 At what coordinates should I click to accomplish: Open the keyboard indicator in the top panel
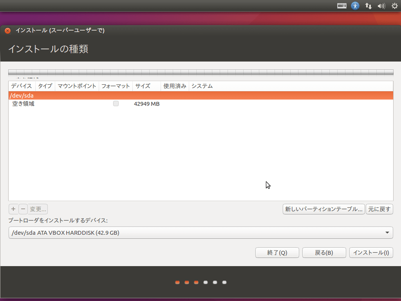click(341, 5)
